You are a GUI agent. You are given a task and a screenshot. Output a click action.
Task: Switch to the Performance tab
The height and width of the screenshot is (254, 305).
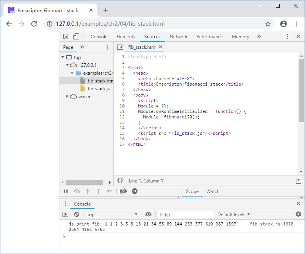point(209,37)
